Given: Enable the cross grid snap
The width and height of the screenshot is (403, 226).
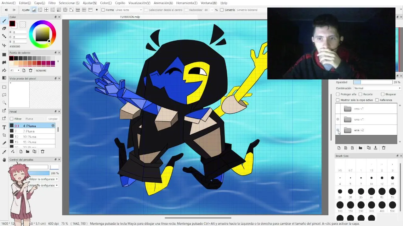Looking at the screenshot, I should click(x=46, y=10).
